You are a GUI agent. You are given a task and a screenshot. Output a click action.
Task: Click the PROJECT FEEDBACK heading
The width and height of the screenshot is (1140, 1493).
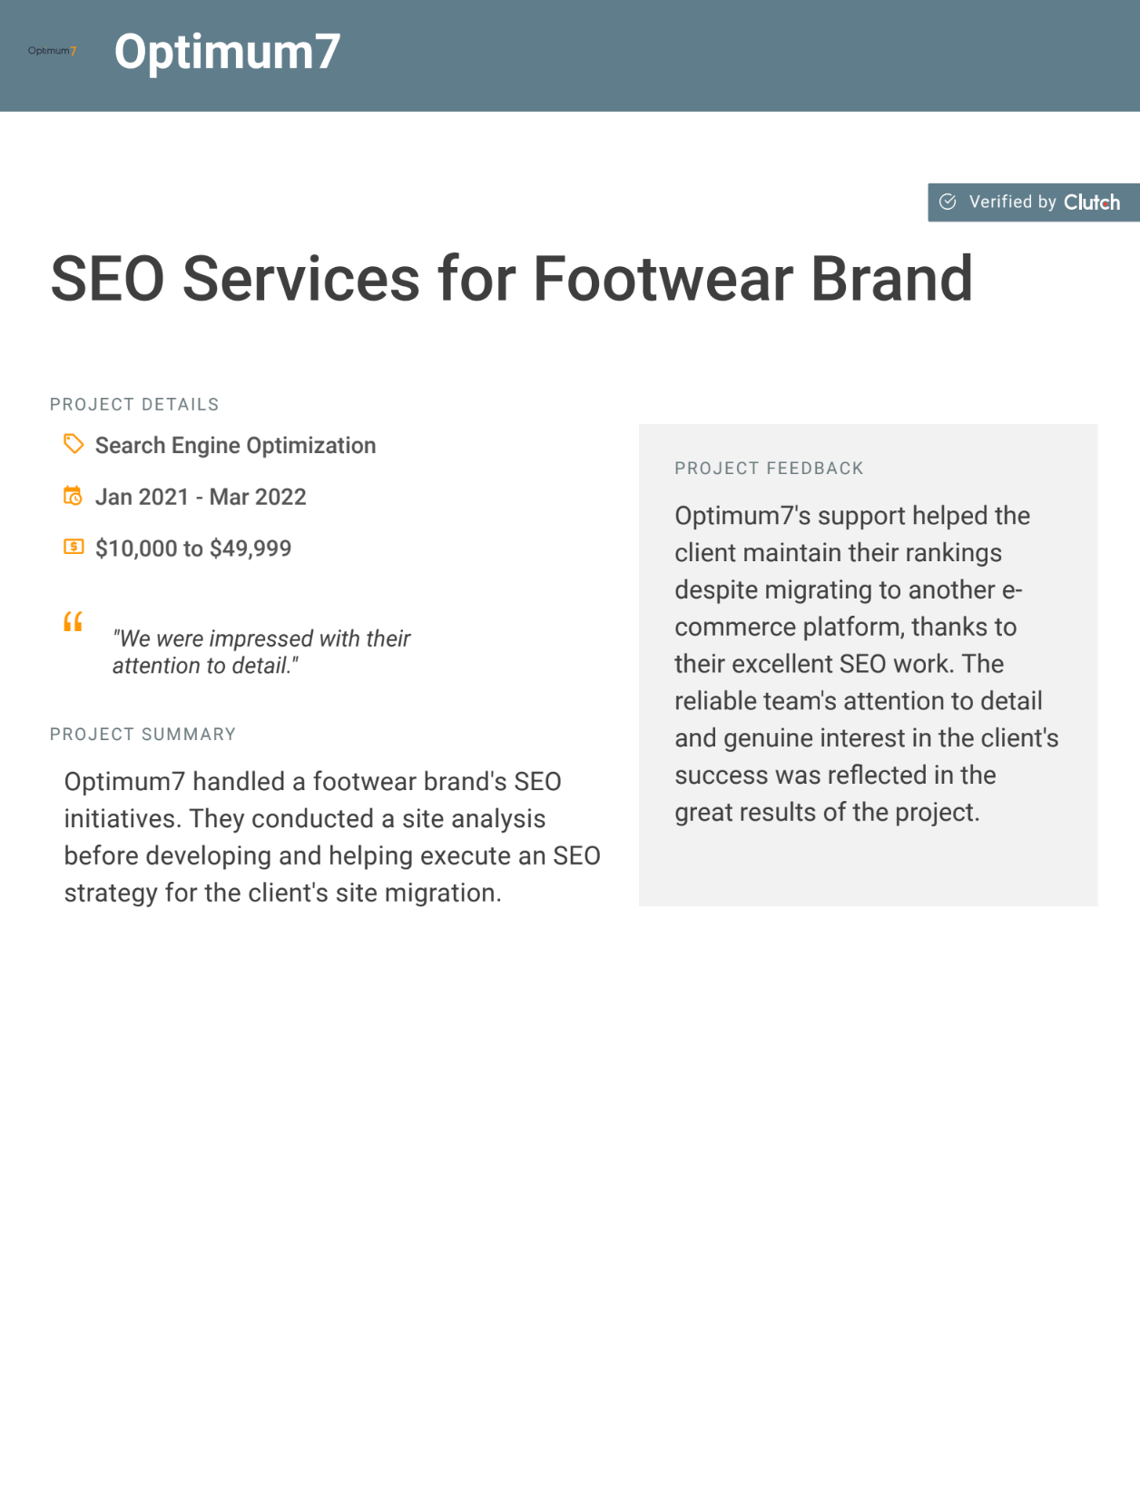[x=769, y=468]
